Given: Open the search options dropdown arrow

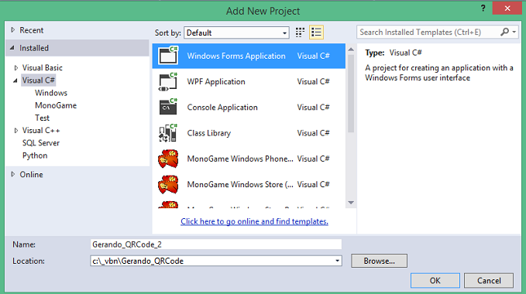Looking at the screenshot, I should (514, 32).
